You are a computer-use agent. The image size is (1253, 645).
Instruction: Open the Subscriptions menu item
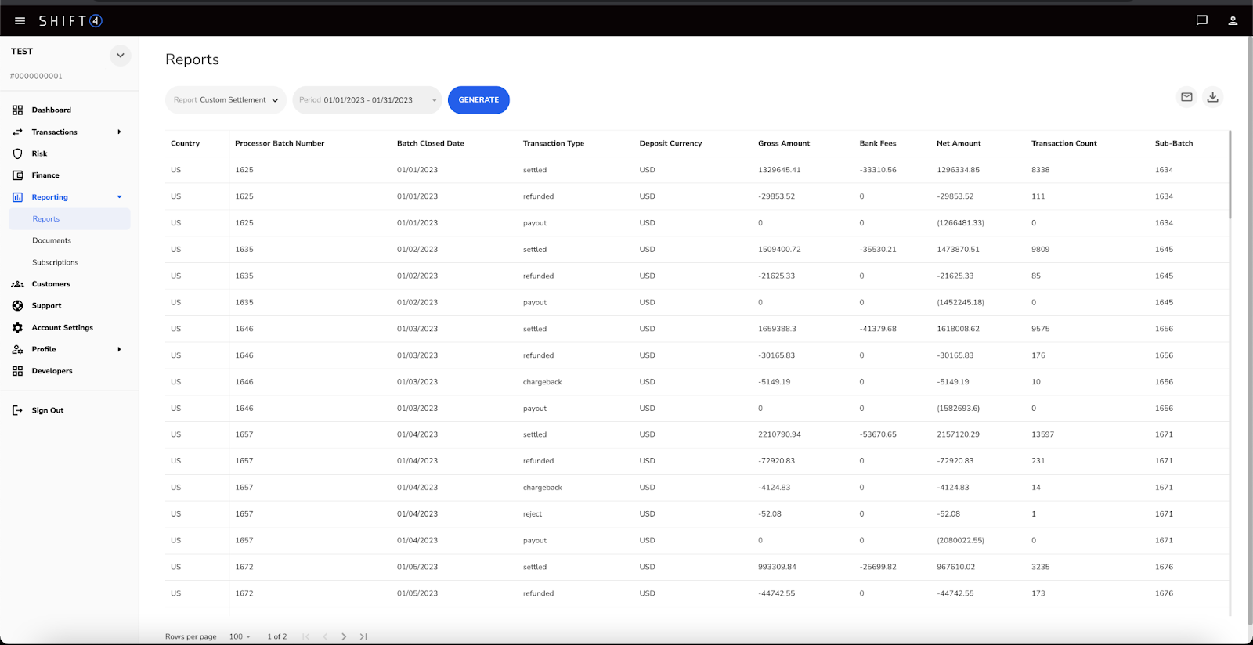[55, 263]
